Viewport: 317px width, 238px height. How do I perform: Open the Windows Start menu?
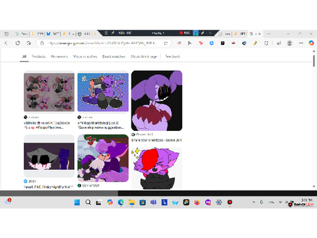click(x=77, y=202)
